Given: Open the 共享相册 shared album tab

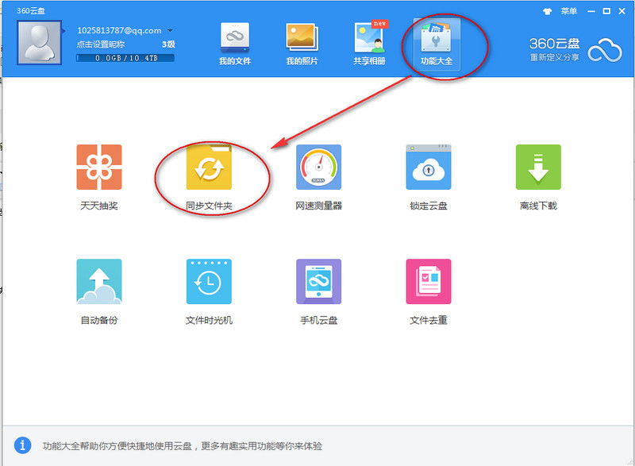Looking at the screenshot, I should [370, 44].
